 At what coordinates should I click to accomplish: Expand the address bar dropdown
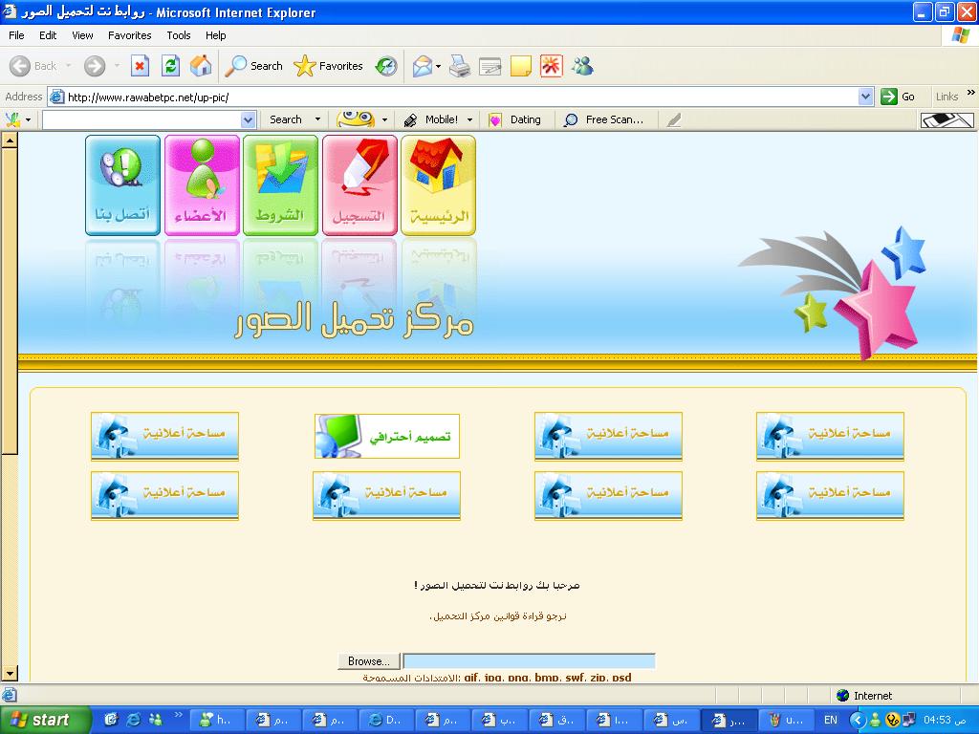pos(865,97)
